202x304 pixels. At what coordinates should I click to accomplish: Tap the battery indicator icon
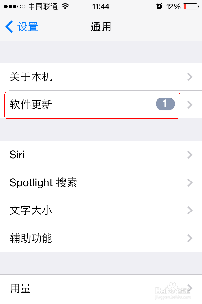pyautogui.click(x=190, y=7)
